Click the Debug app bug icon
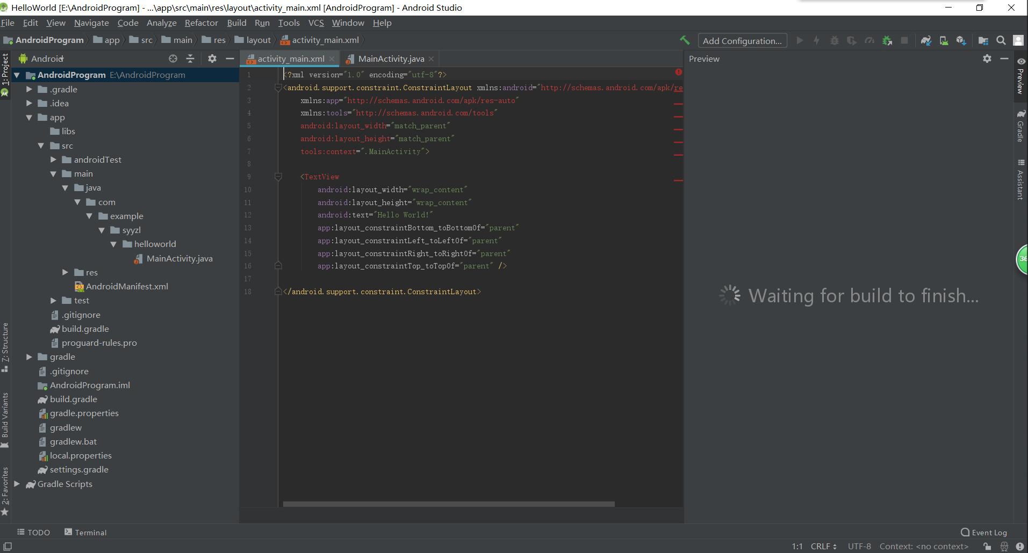1028x553 pixels. point(835,40)
